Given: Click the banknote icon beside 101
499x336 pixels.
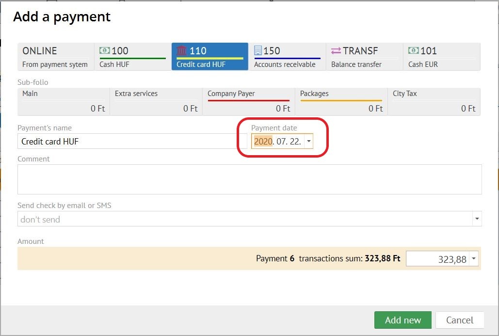Looking at the screenshot, I should point(413,50).
